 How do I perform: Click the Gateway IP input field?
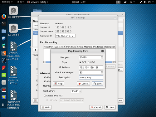(65, 36)
